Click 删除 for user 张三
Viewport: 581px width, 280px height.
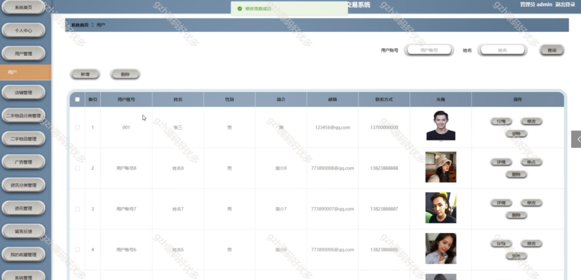[x=516, y=133]
